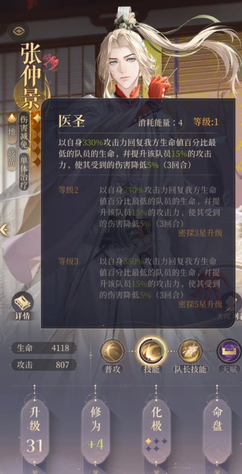Click the 医圣 skill title

[71, 122]
